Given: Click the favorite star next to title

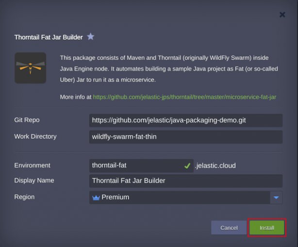Looking at the screenshot, I should click(91, 36).
